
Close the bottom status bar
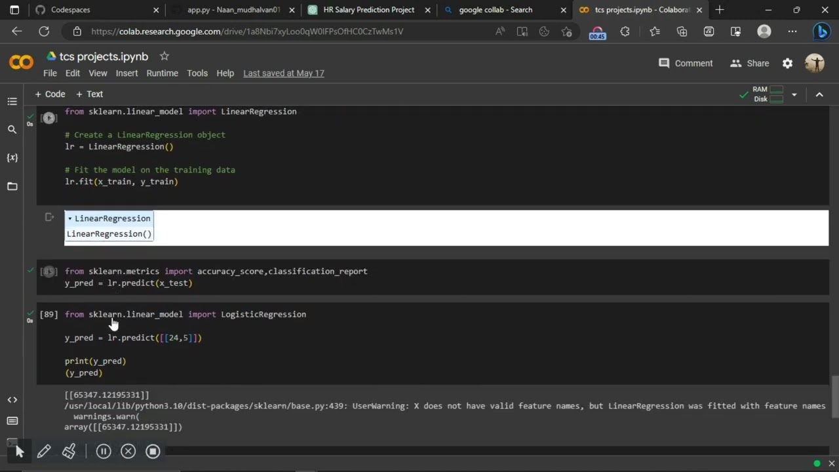[x=832, y=464]
